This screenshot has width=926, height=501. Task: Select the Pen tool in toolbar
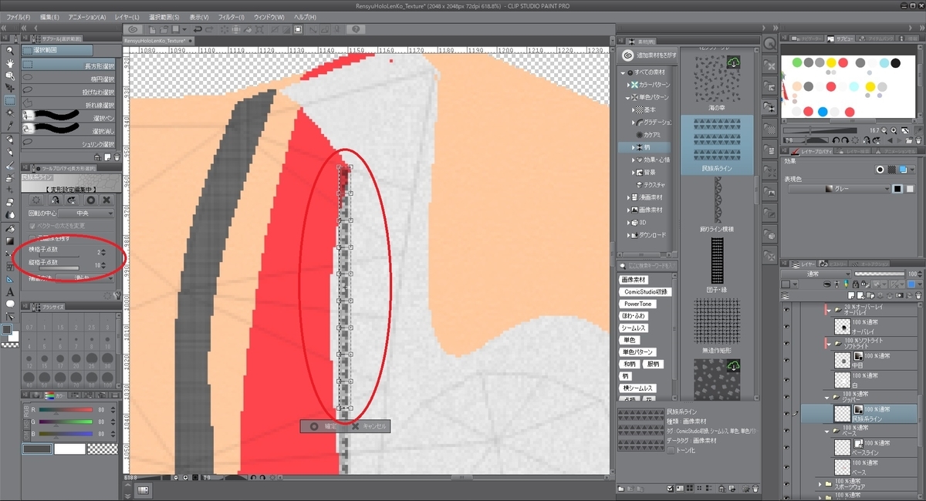pos(10,140)
